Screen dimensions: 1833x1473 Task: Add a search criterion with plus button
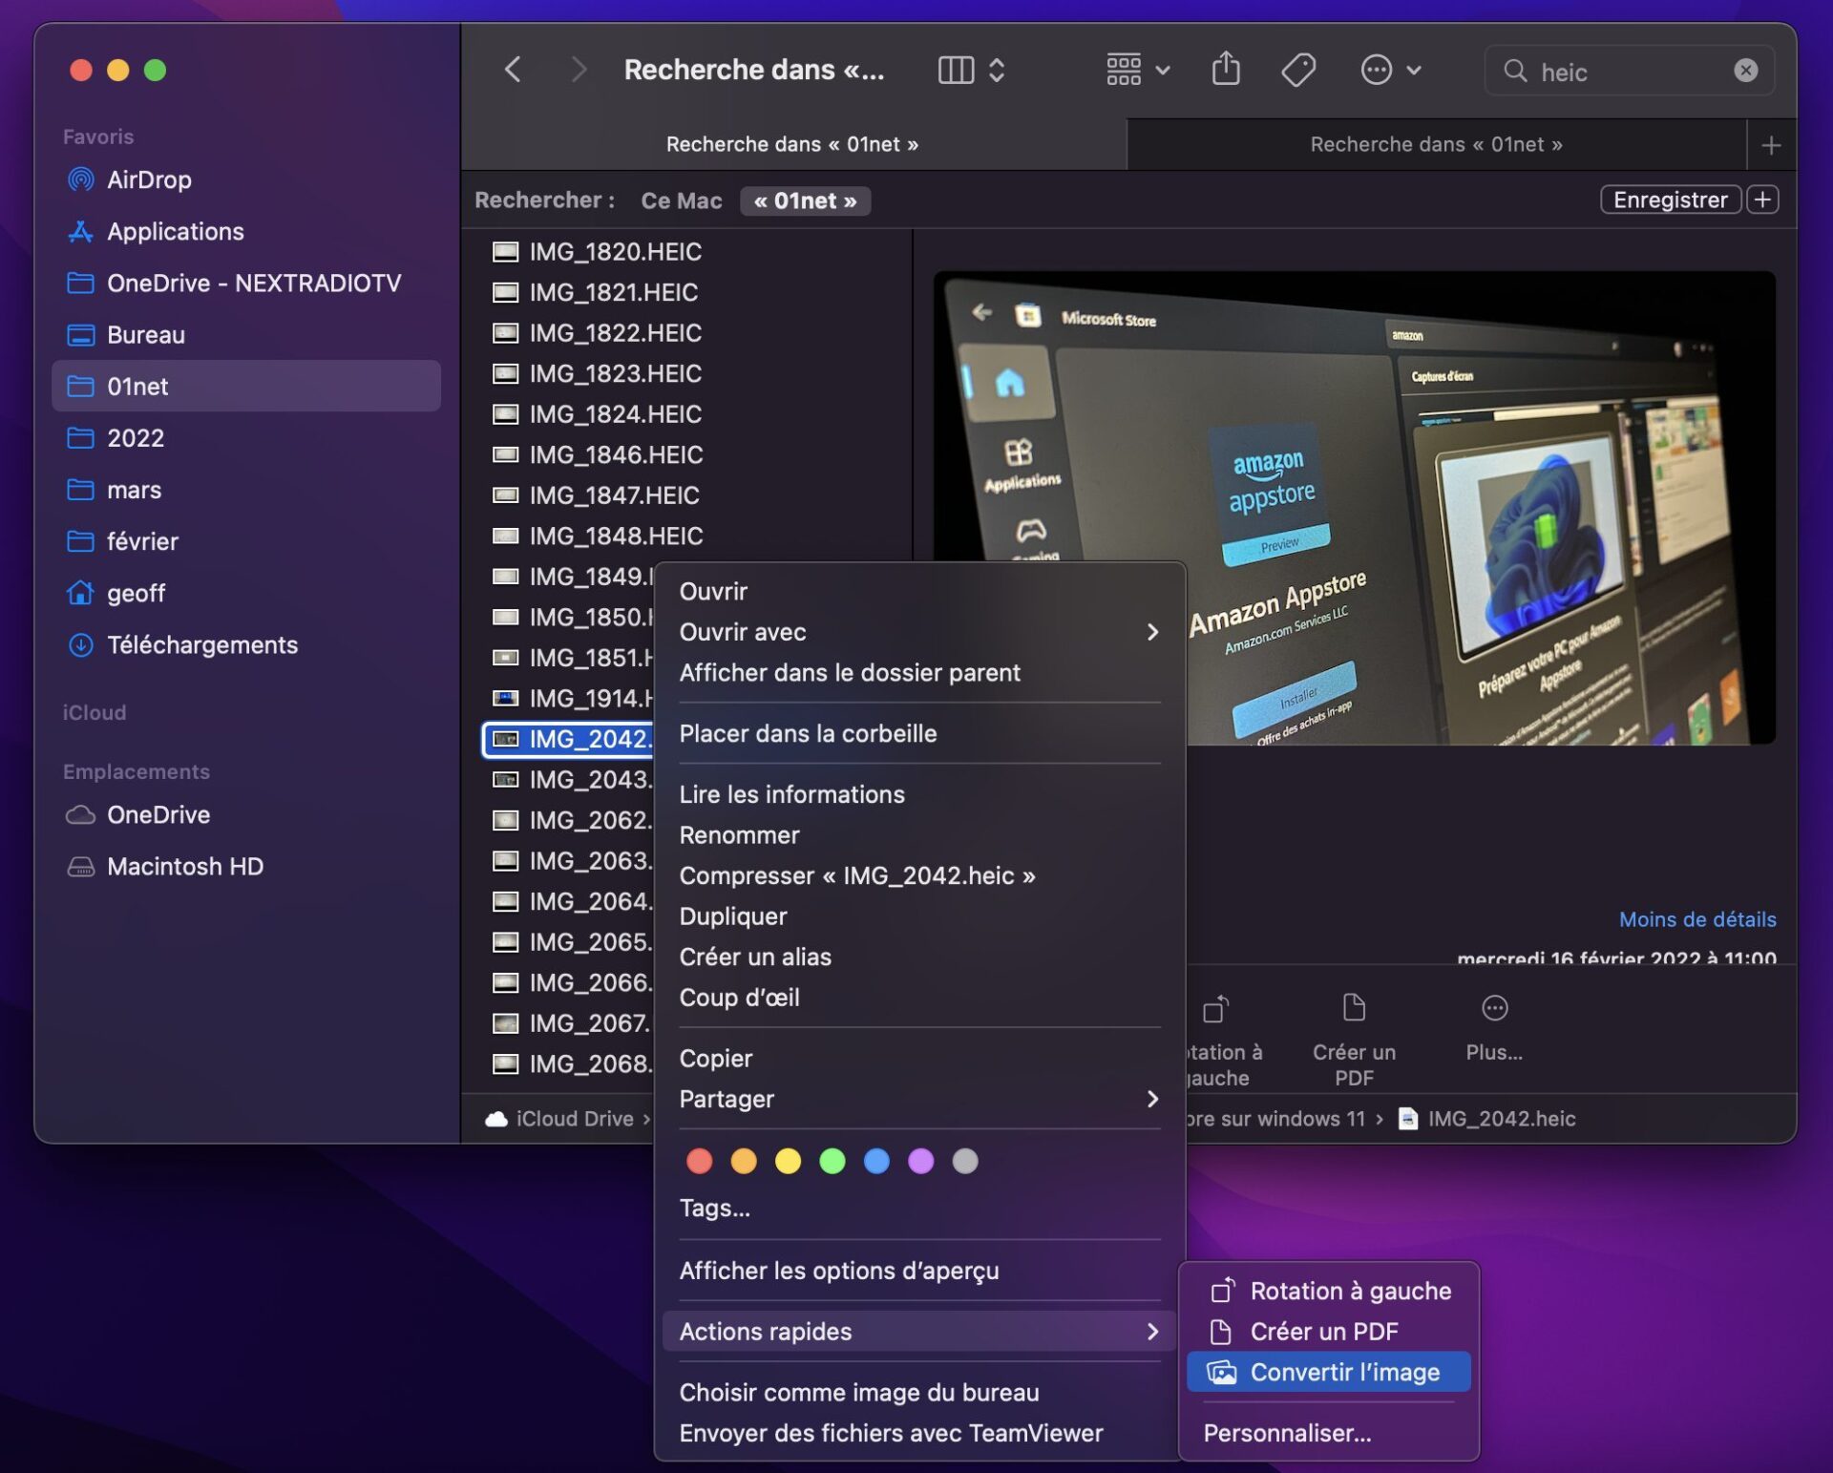(1763, 200)
